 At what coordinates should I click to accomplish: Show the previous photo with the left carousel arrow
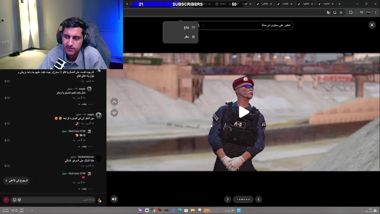click(x=259, y=199)
